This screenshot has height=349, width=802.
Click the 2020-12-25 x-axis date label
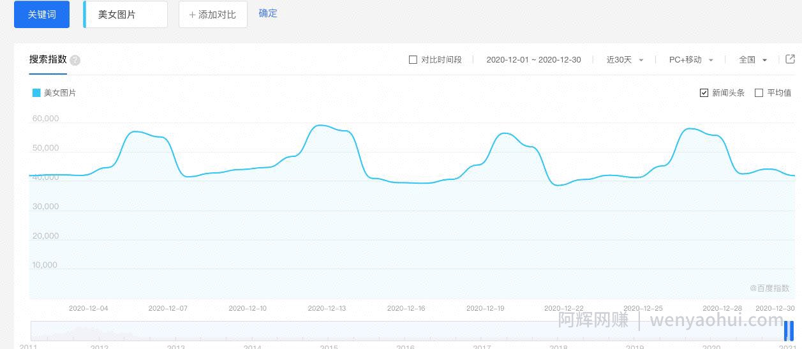tap(643, 309)
